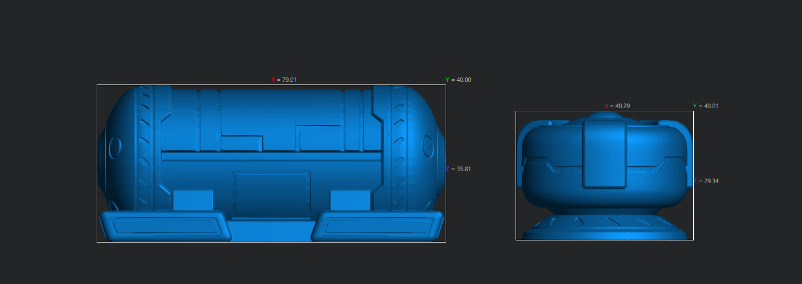Click the oval port on tank's right end cap
The image size is (802, 284).
(428, 148)
